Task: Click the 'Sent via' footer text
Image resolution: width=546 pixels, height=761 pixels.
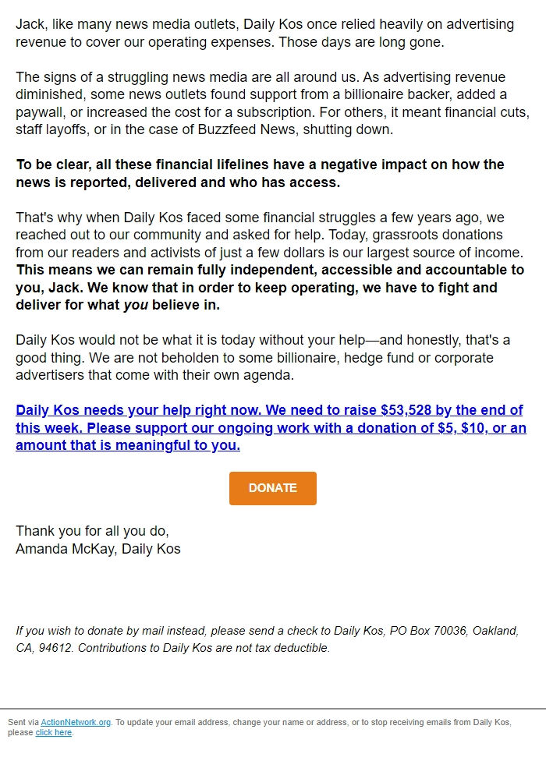Action: [23, 722]
